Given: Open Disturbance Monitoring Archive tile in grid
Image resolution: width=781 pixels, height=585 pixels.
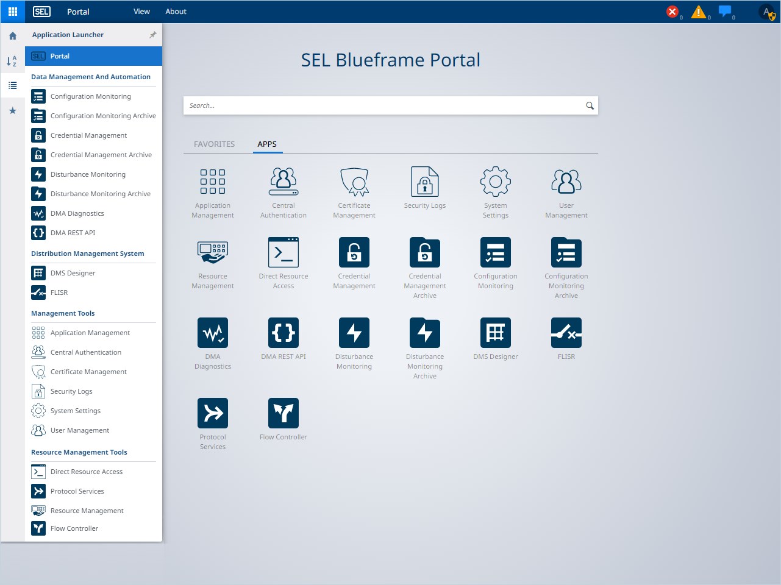Looking at the screenshot, I should tap(425, 349).
